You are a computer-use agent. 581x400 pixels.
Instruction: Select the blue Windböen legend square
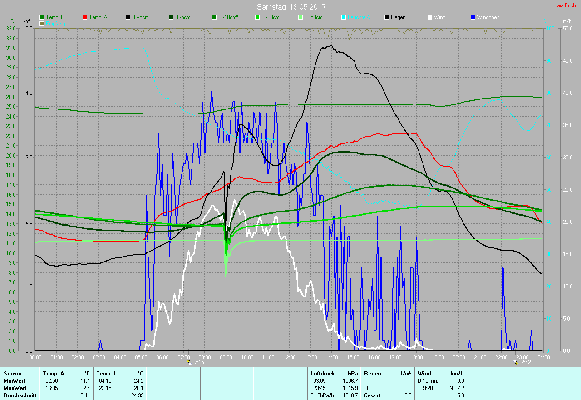click(x=473, y=17)
